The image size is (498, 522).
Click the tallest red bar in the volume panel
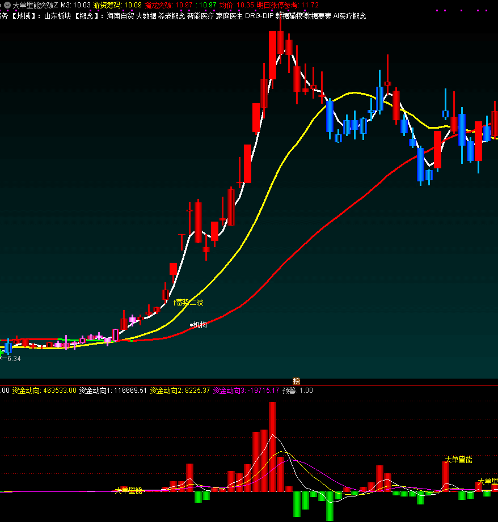click(x=273, y=448)
